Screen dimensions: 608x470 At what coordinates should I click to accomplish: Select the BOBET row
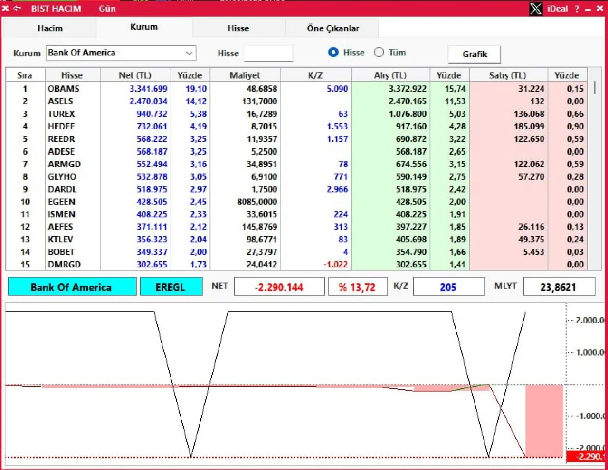point(296,252)
